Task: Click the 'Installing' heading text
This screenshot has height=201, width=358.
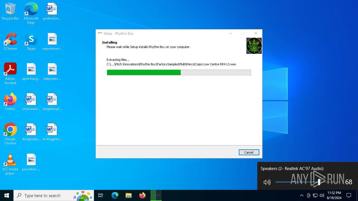Action: pyautogui.click(x=110, y=42)
